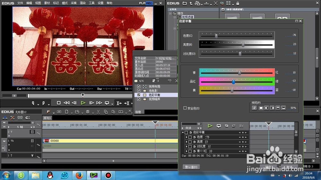321x180 pixels.
Task: Click the pencil icon in the preview group
Action: (x=254, y=108)
